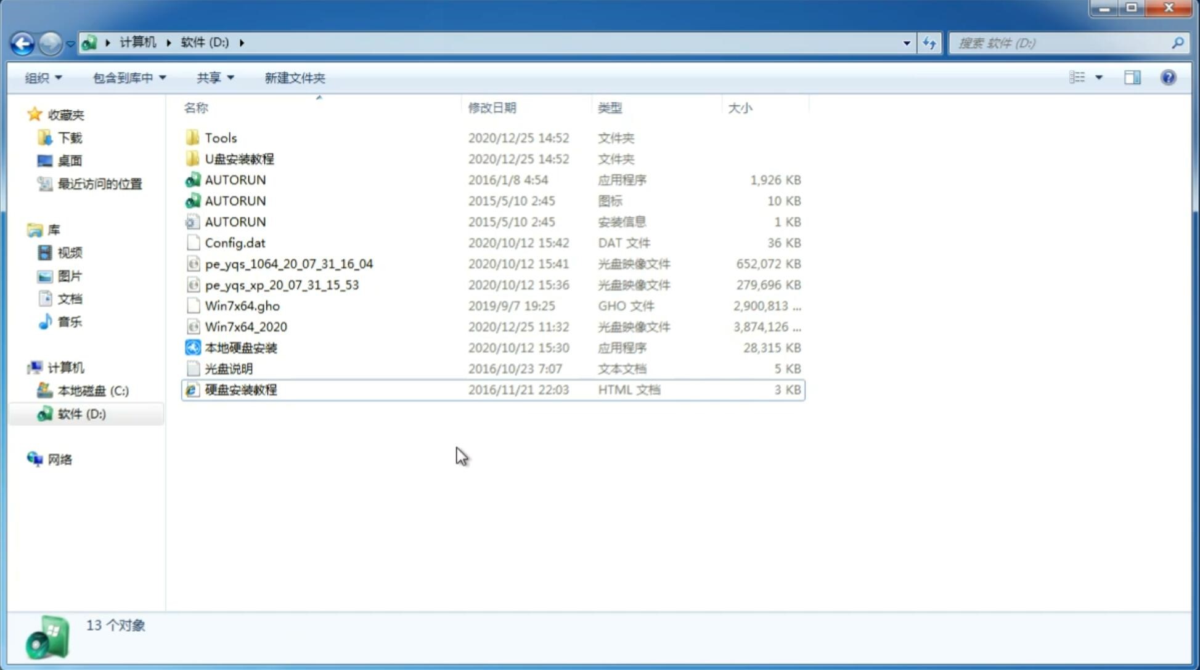Open the U盘安装教程 folder
Viewport: 1200px width, 670px height.
pos(239,158)
